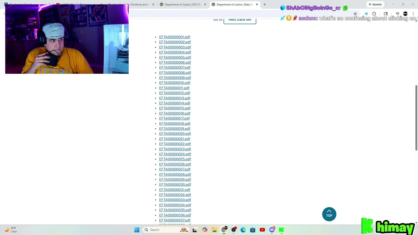The width and height of the screenshot is (418, 235).
Task: Open OBS Studio from the taskbar
Action: pos(233,230)
